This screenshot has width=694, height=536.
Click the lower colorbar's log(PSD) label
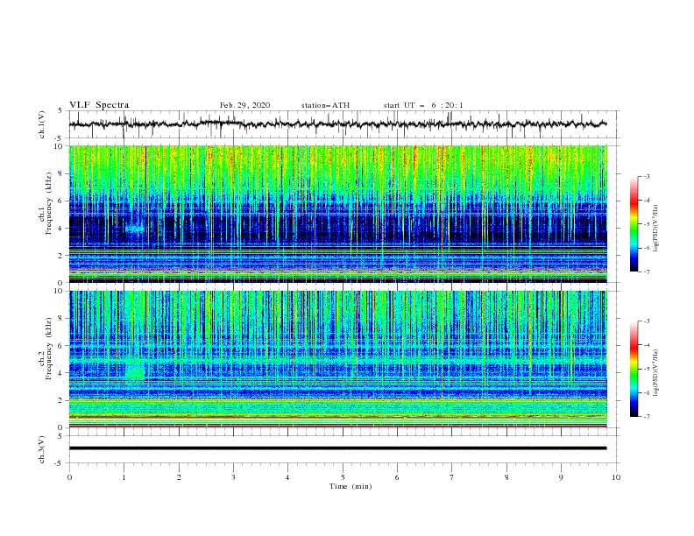click(x=656, y=372)
